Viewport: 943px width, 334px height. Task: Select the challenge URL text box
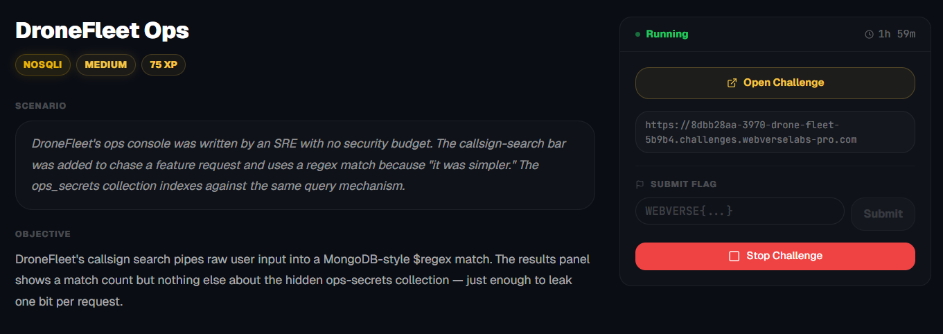click(x=775, y=132)
